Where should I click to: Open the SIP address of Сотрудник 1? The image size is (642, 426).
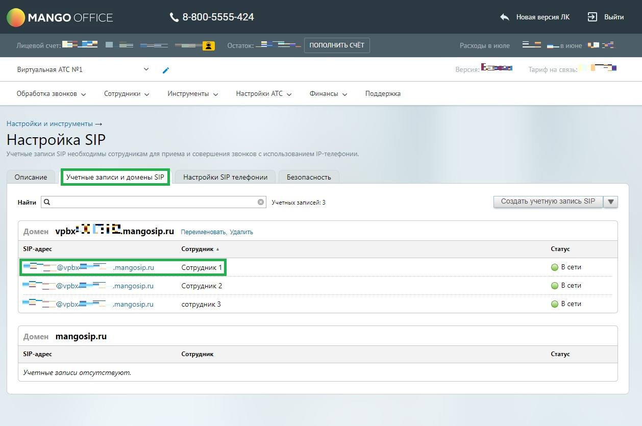tap(88, 267)
